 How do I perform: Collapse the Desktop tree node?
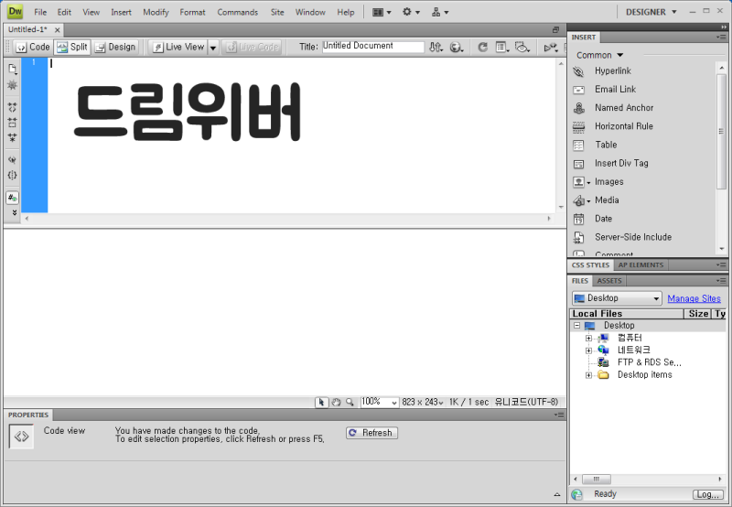577,326
